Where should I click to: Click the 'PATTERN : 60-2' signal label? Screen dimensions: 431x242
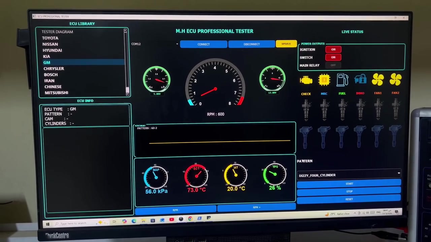(x=147, y=128)
